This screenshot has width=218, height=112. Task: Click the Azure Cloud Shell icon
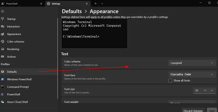2,102
